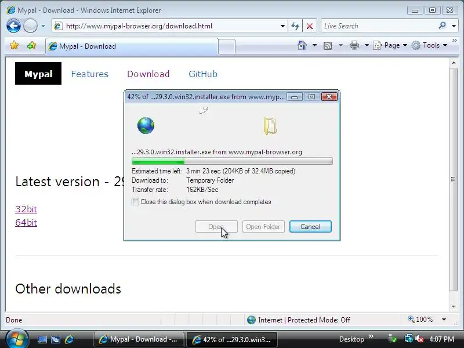
Task: Click the muted volume tray icon
Action: [419, 339]
